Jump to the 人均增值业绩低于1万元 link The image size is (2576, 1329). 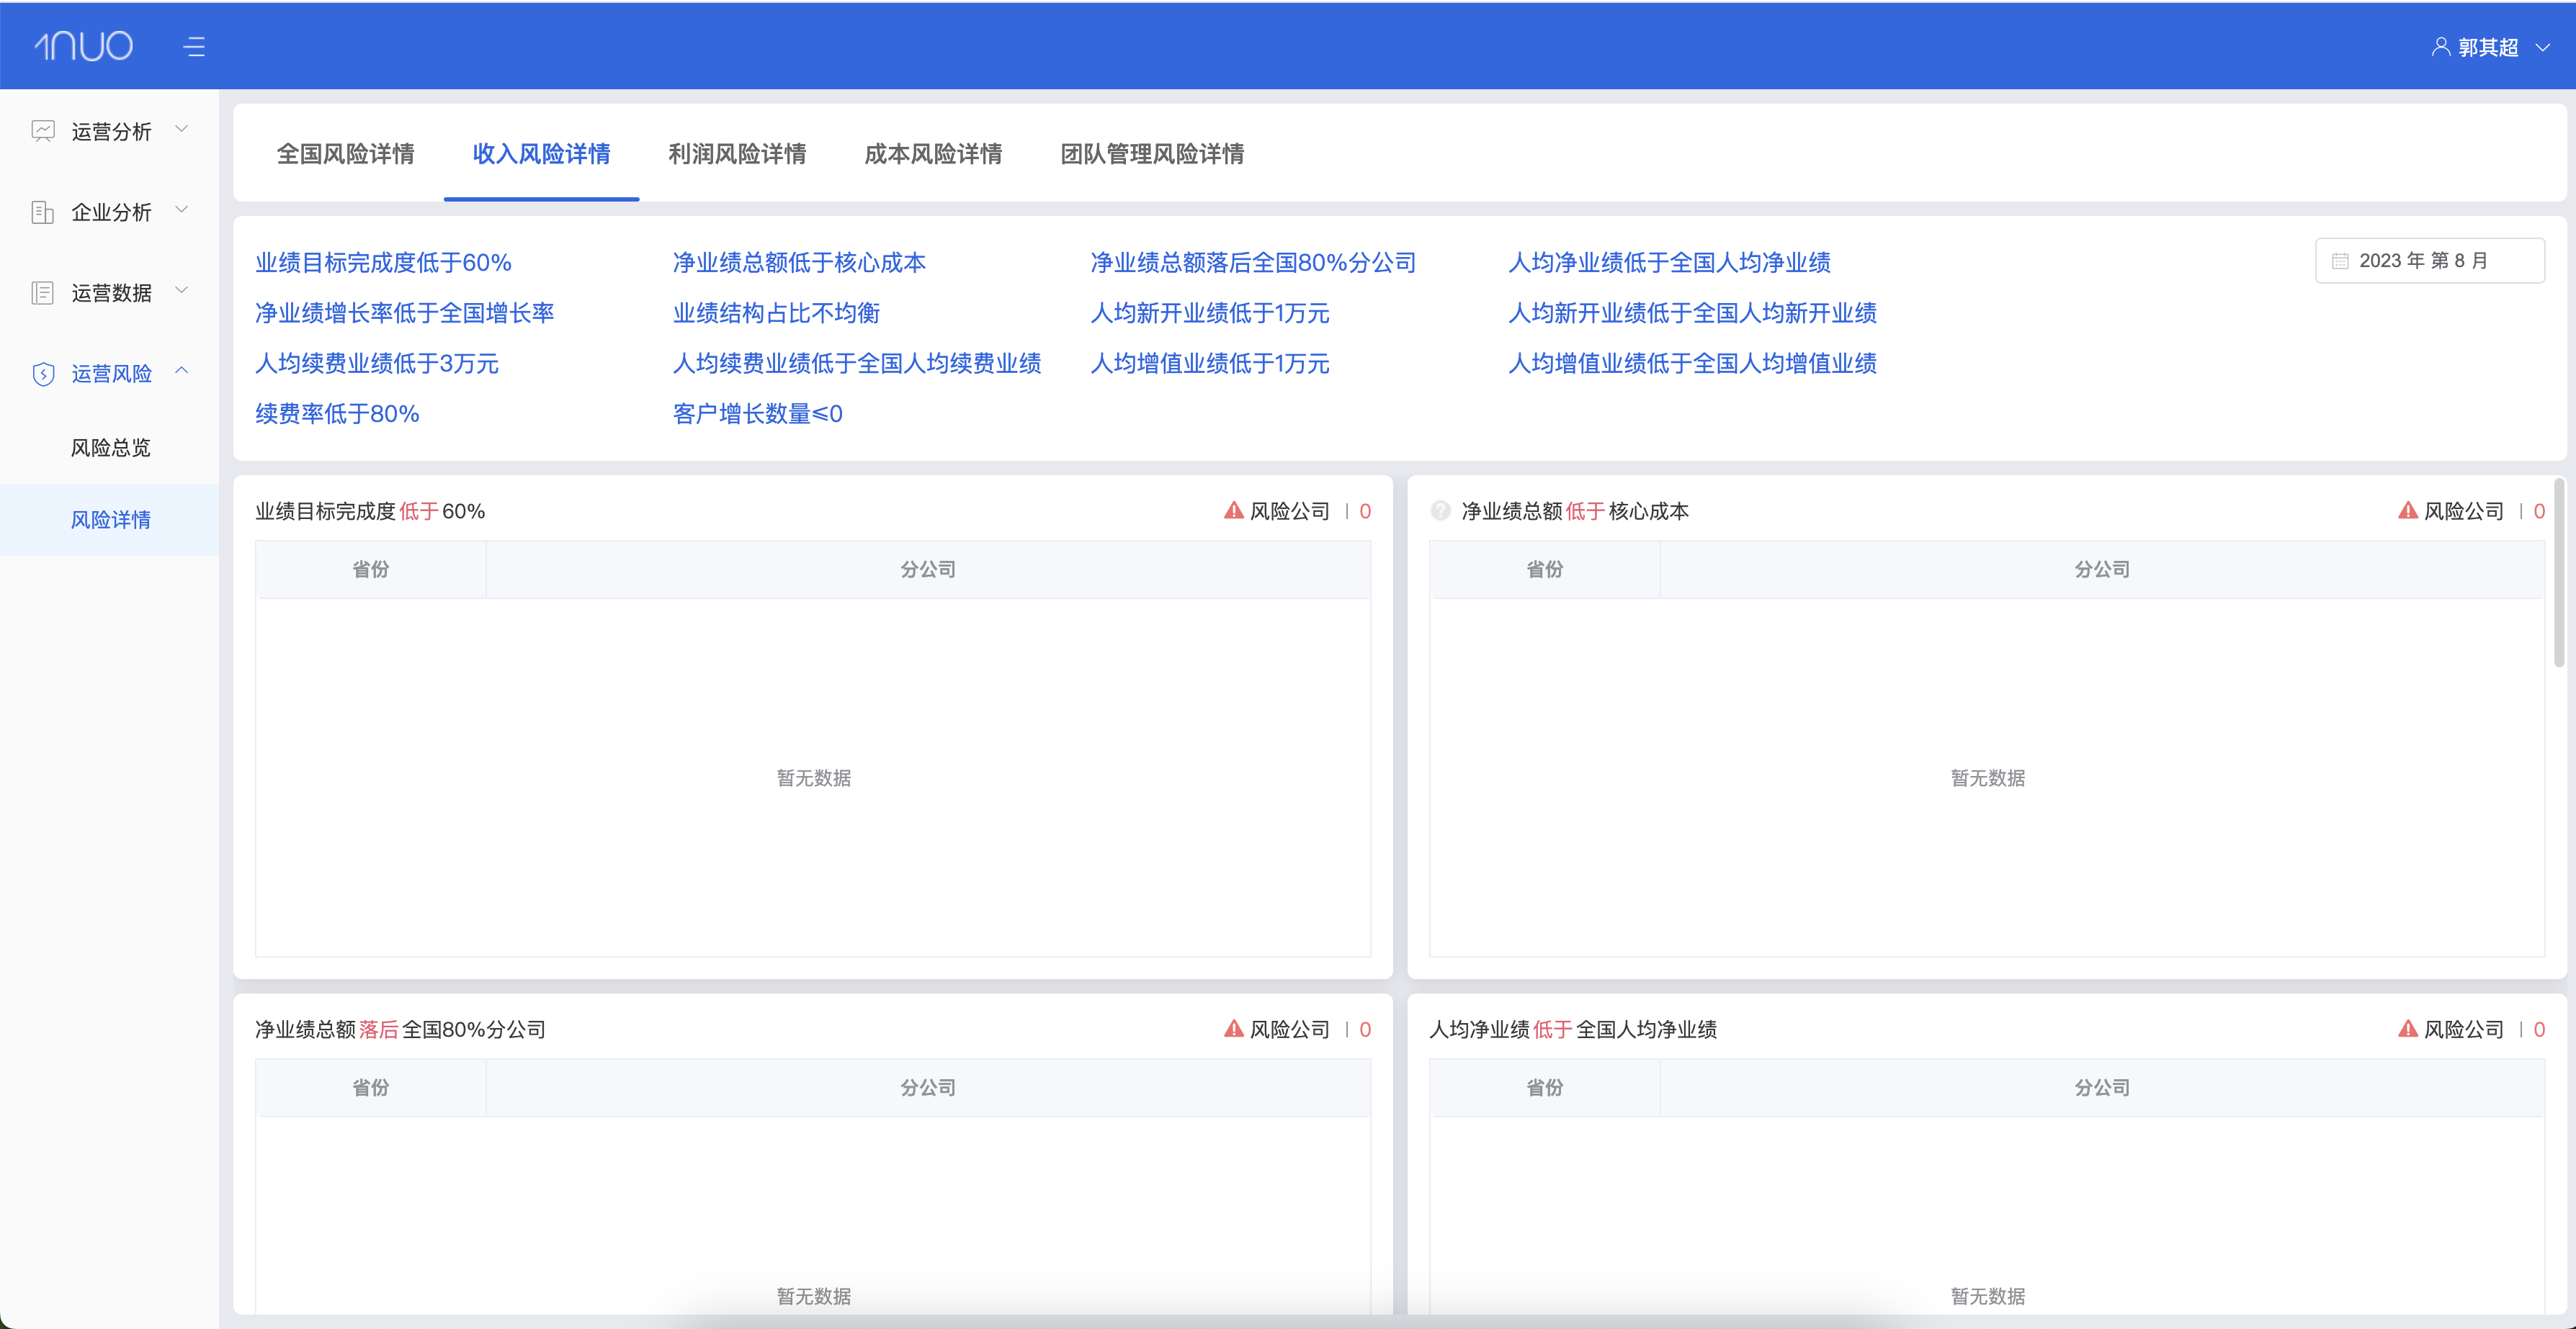[x=1210, y=363]
